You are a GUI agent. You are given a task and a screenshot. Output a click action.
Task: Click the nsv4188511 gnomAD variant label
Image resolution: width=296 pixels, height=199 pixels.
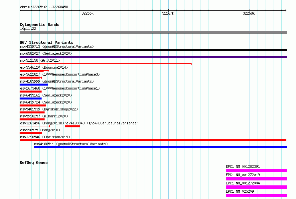[x=71, y=144]
